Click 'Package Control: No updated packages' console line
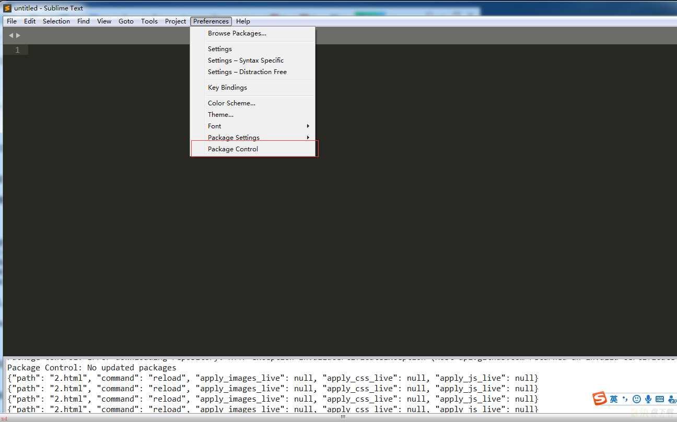Viewport: 677px width, 422px height. (92, 368)
